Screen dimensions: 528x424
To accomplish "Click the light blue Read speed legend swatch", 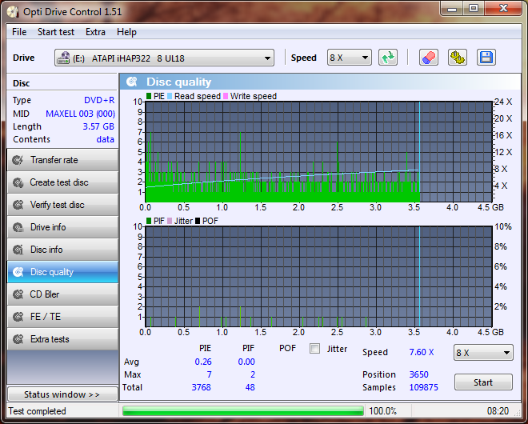I will 170,96.
